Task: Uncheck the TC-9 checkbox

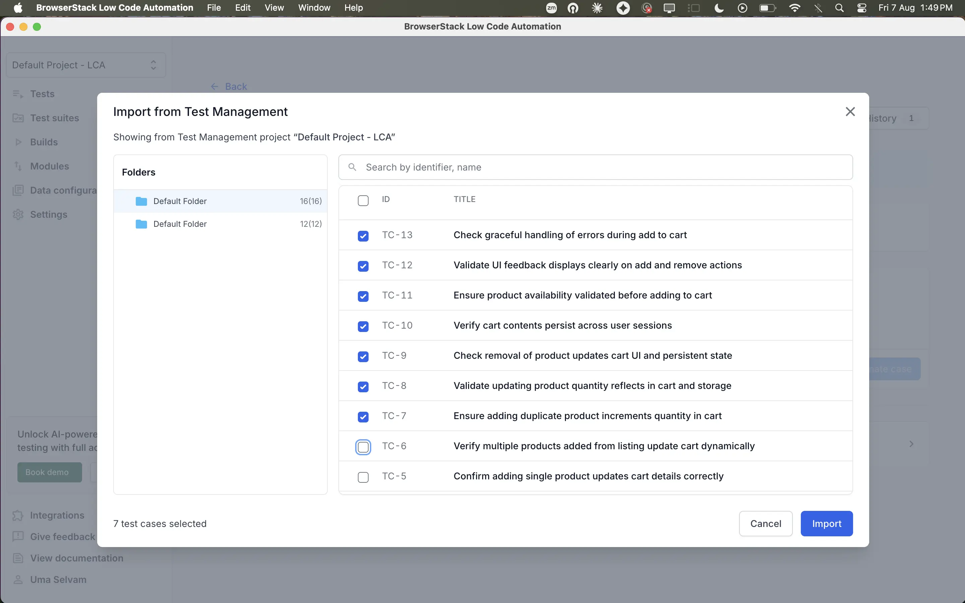Action: (x=363, y=356)
